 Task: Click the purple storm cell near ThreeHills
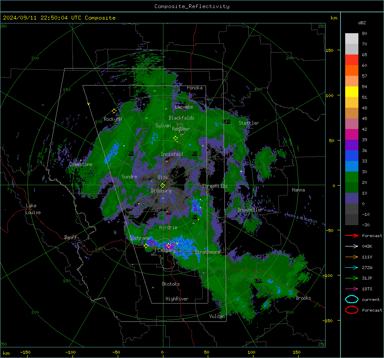click(196, 207)
